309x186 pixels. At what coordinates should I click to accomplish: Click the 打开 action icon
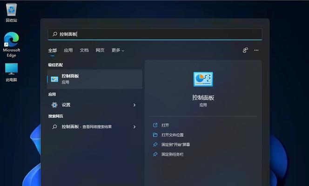(155, 125)
